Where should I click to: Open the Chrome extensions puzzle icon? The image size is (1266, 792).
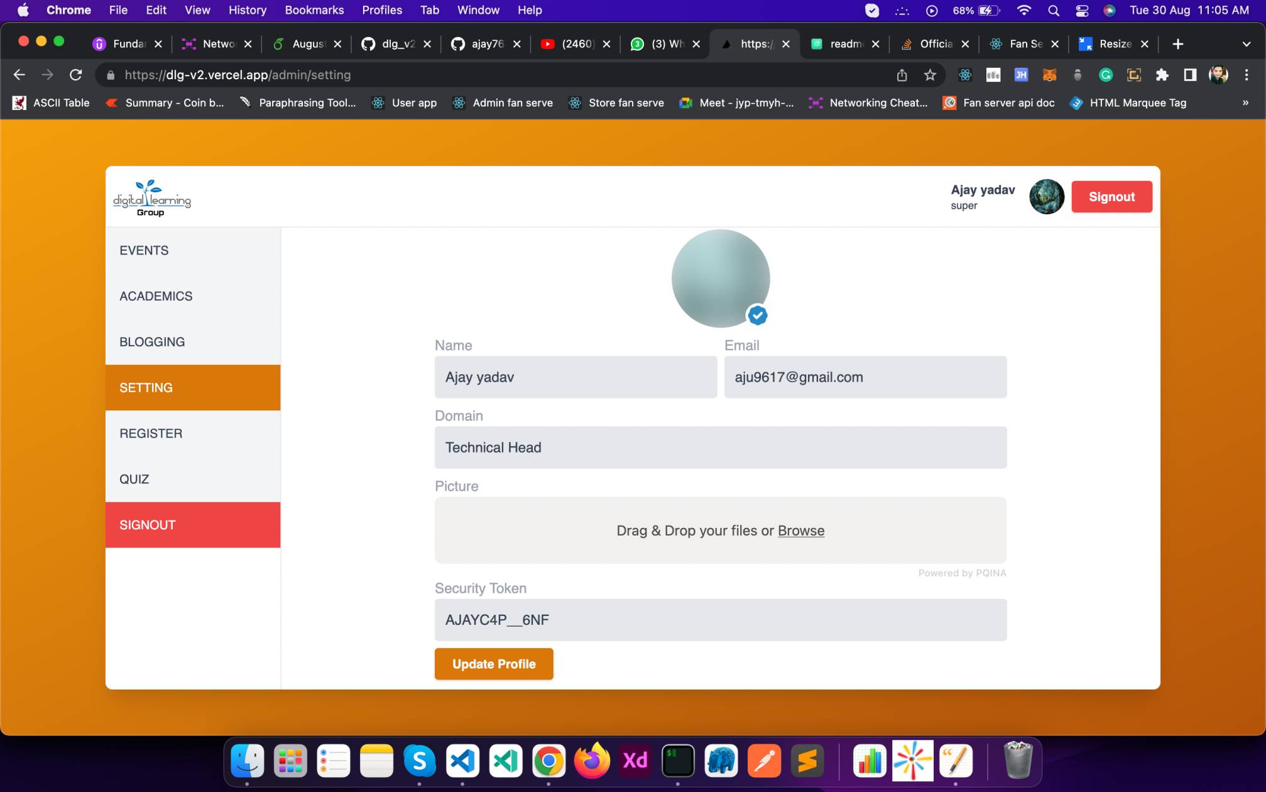point(1162,75)
